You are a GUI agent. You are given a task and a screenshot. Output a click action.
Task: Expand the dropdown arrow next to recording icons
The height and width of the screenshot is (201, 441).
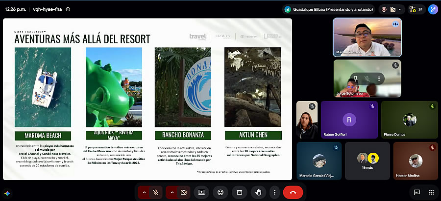pos(400,9)
